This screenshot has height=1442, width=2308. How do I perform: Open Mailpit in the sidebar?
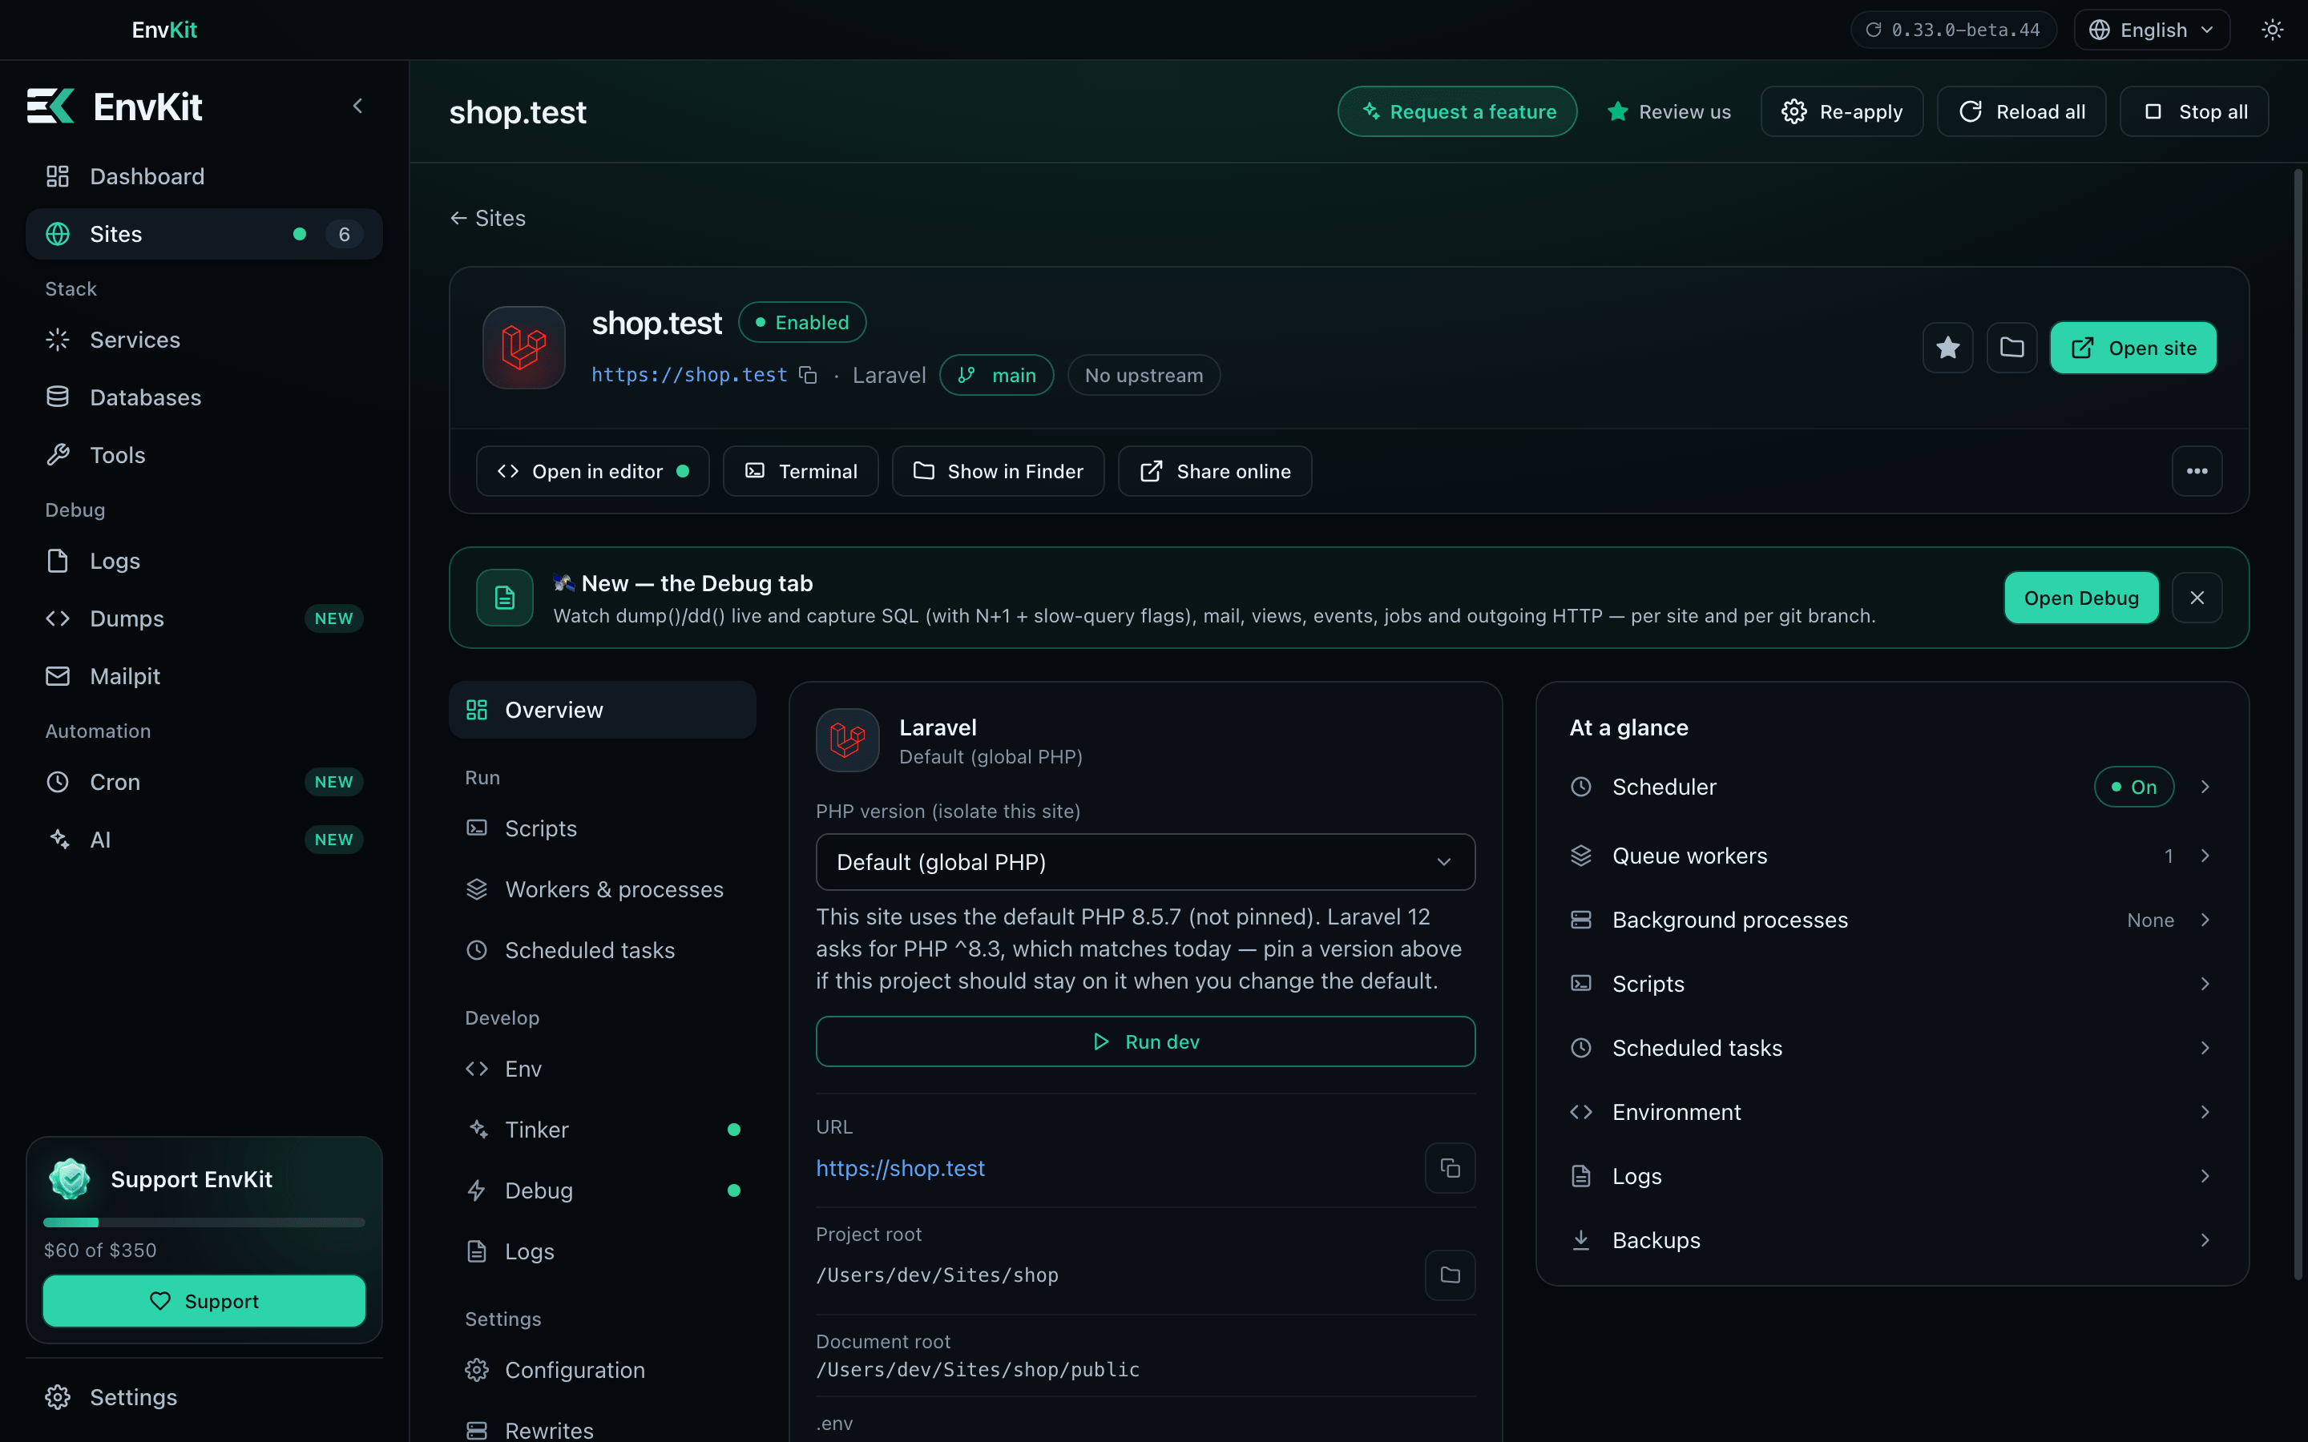204,676
